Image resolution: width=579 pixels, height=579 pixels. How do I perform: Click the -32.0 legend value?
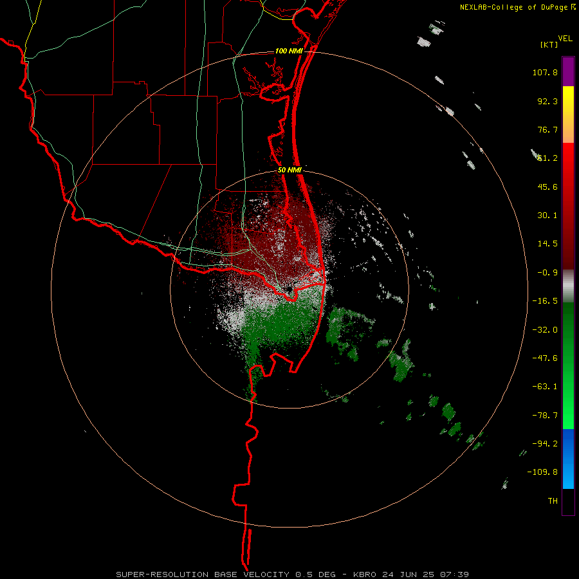[x=545, y=330]
